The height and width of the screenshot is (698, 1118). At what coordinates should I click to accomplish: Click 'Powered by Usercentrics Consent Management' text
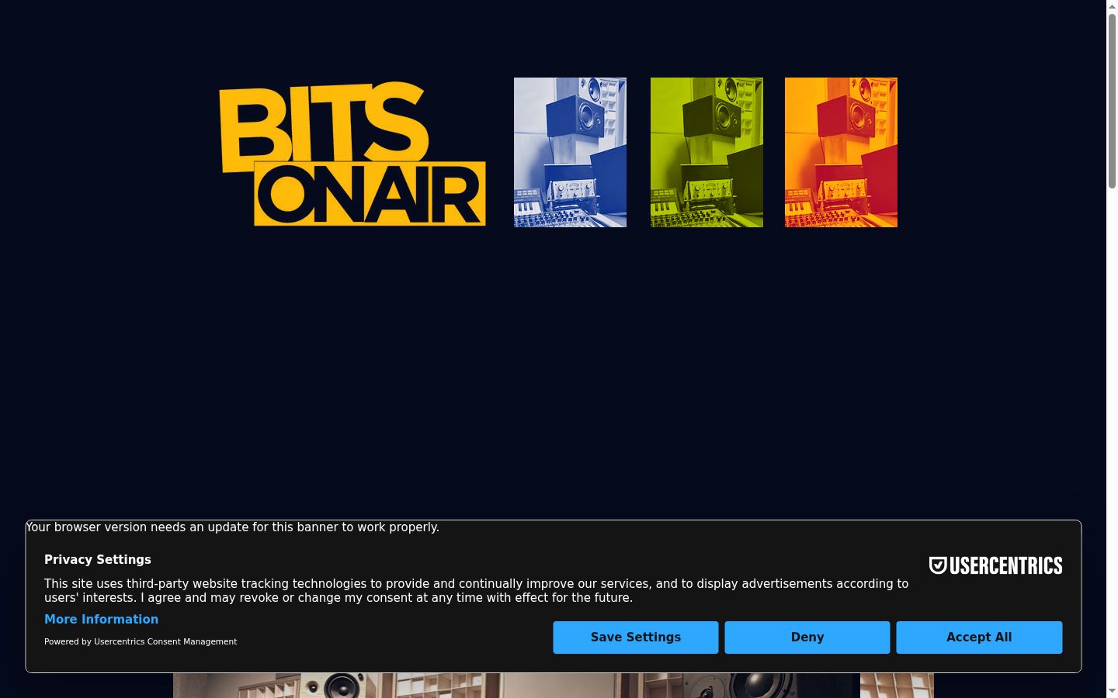point(141,641)
